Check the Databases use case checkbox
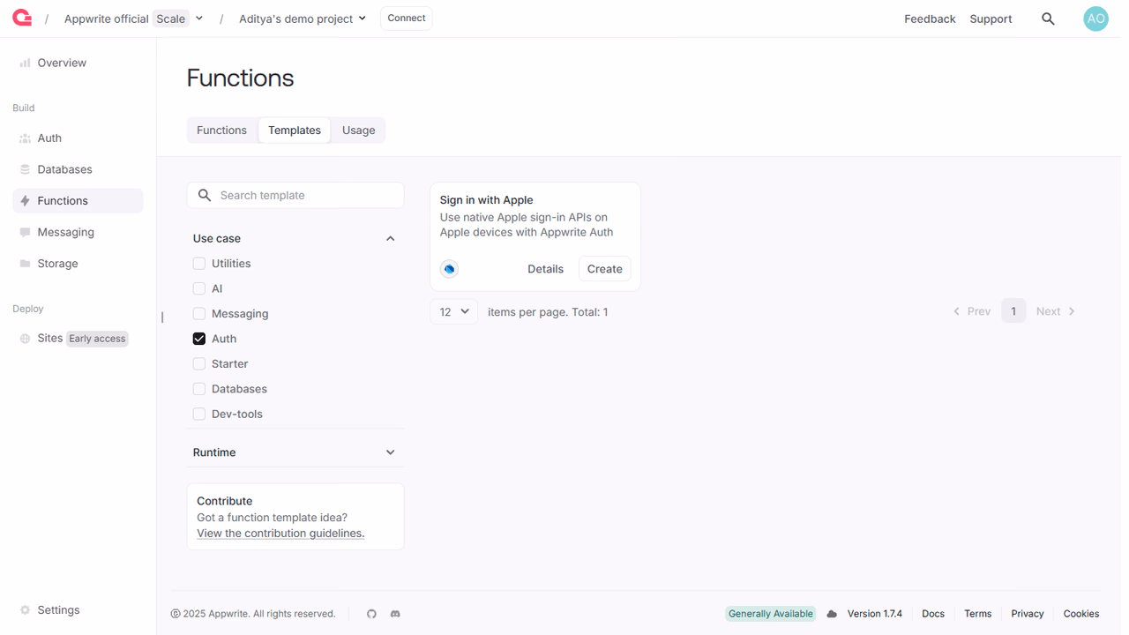 pyautogui.click(x=199, y=389)
